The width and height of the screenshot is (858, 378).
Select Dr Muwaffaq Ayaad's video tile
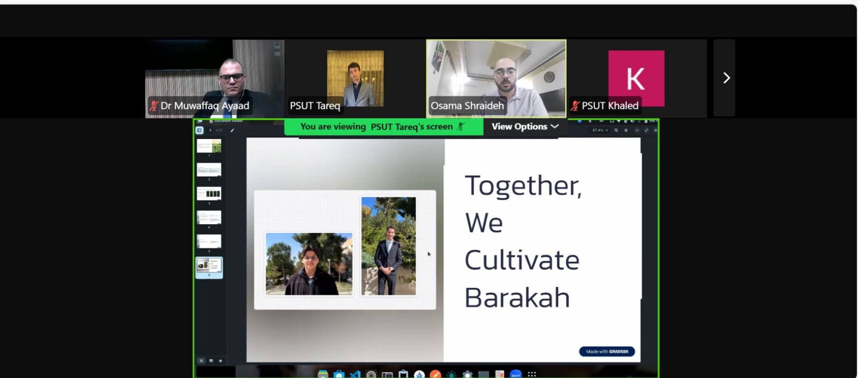click(214, 78)
